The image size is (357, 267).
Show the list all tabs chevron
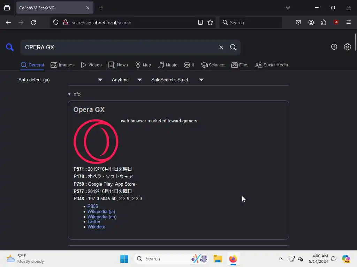click(x=288, y=8)
